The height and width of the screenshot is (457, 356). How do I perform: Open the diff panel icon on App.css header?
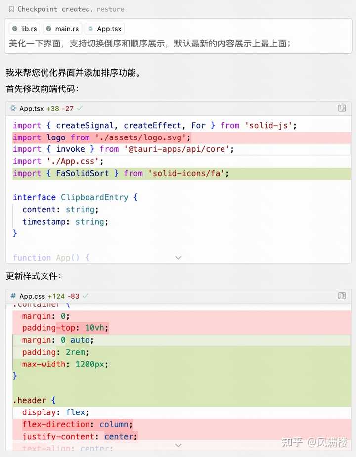342,296
